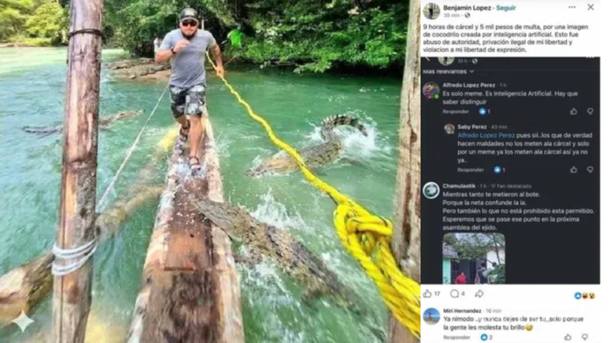Viewport: 611px width, 343px height.
Task: Click the angry reaction emoji icon
Action: [x=585, y=296]
